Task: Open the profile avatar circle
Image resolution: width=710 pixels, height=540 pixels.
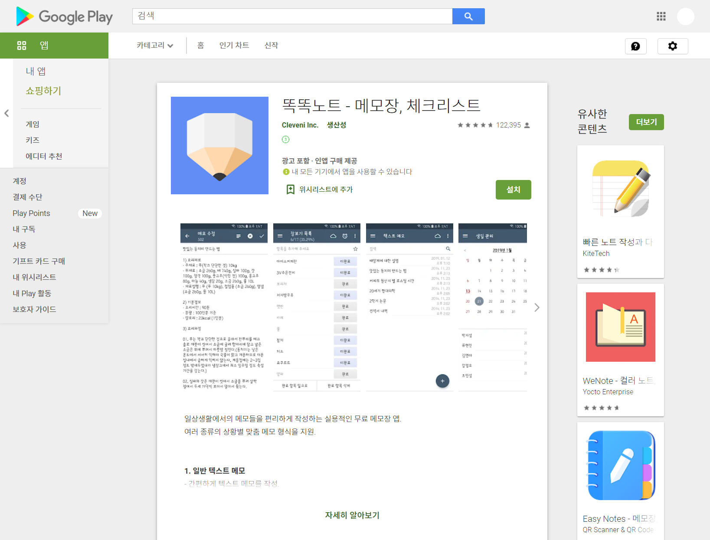Action: [686, 16]
